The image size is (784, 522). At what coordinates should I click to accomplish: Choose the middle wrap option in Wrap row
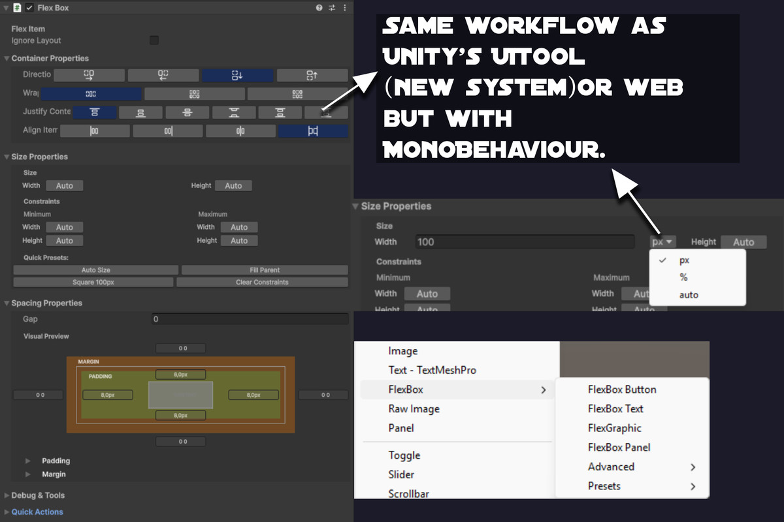(x=194, y=94)
